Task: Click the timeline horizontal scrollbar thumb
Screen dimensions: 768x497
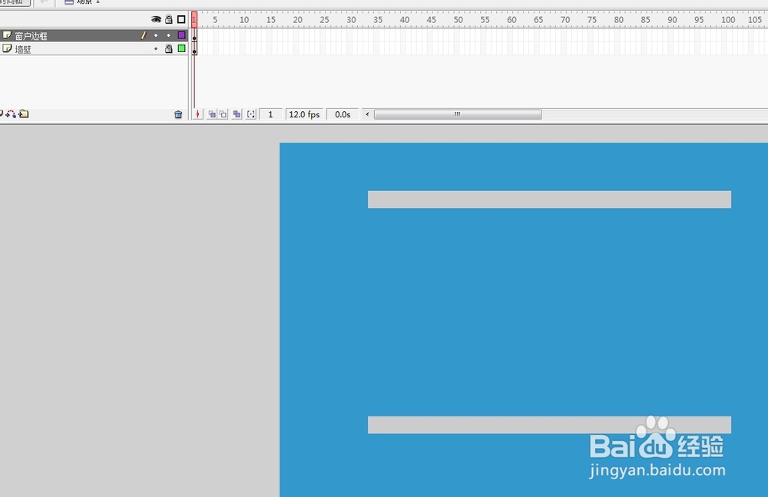Action: click(x=458, y=114)
